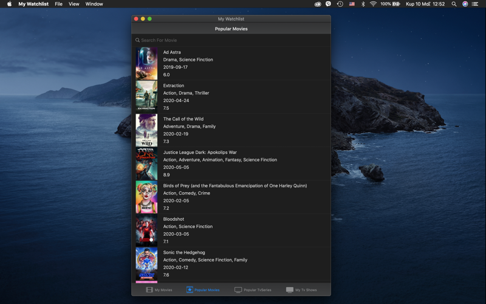Viewport: 486px width, 304px height.
Task: Select Justice League Dark: Apokolips War title
Action: pos(200,153)
